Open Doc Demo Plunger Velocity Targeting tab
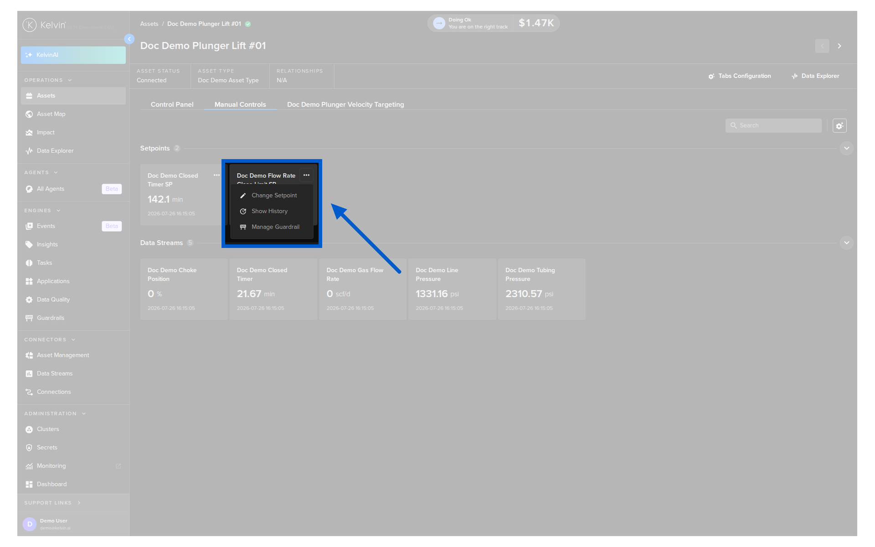Viewport: 875px width, 547px height. [345, 104]
